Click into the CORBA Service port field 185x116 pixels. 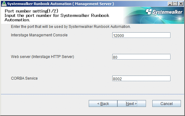click(x=141, y=78)
